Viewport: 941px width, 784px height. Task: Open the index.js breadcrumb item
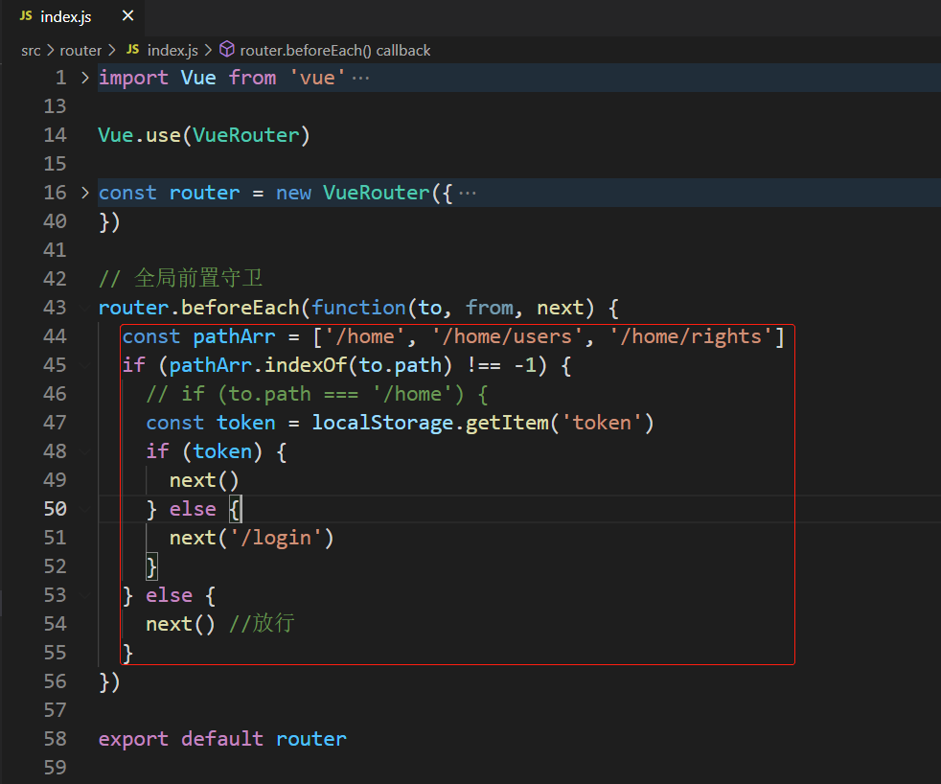pyautogui.click(x=172, y=51)
